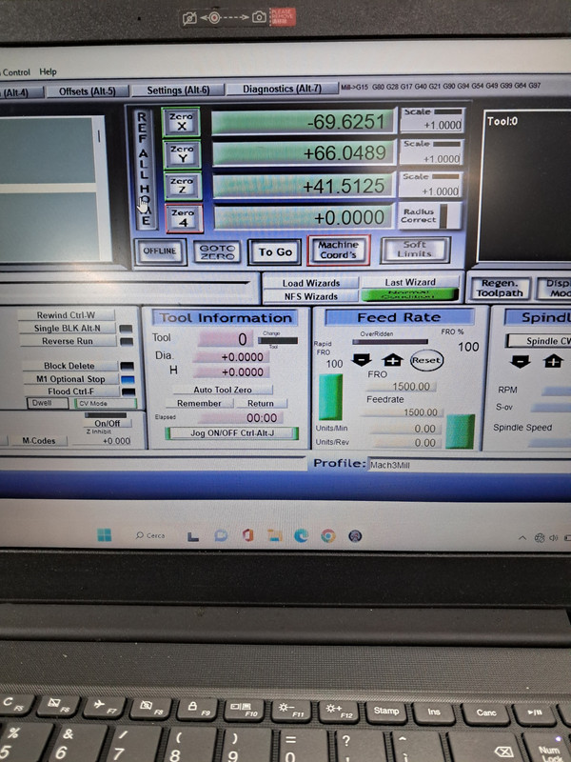Viewport: 571px width, 762px height.
Task: Click the tool H field +0.0000
Action: point(231,371)
